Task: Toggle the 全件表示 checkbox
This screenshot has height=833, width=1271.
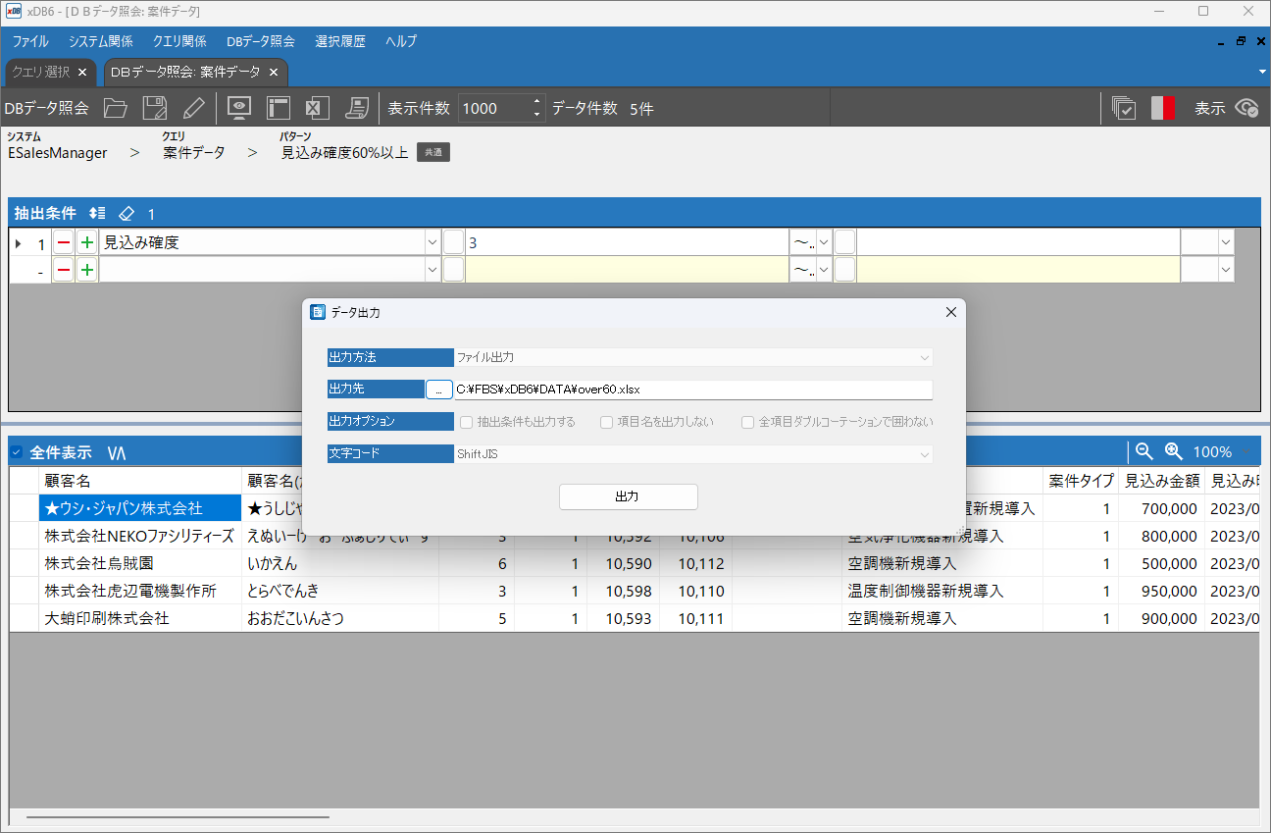Action: click(16, 452)
